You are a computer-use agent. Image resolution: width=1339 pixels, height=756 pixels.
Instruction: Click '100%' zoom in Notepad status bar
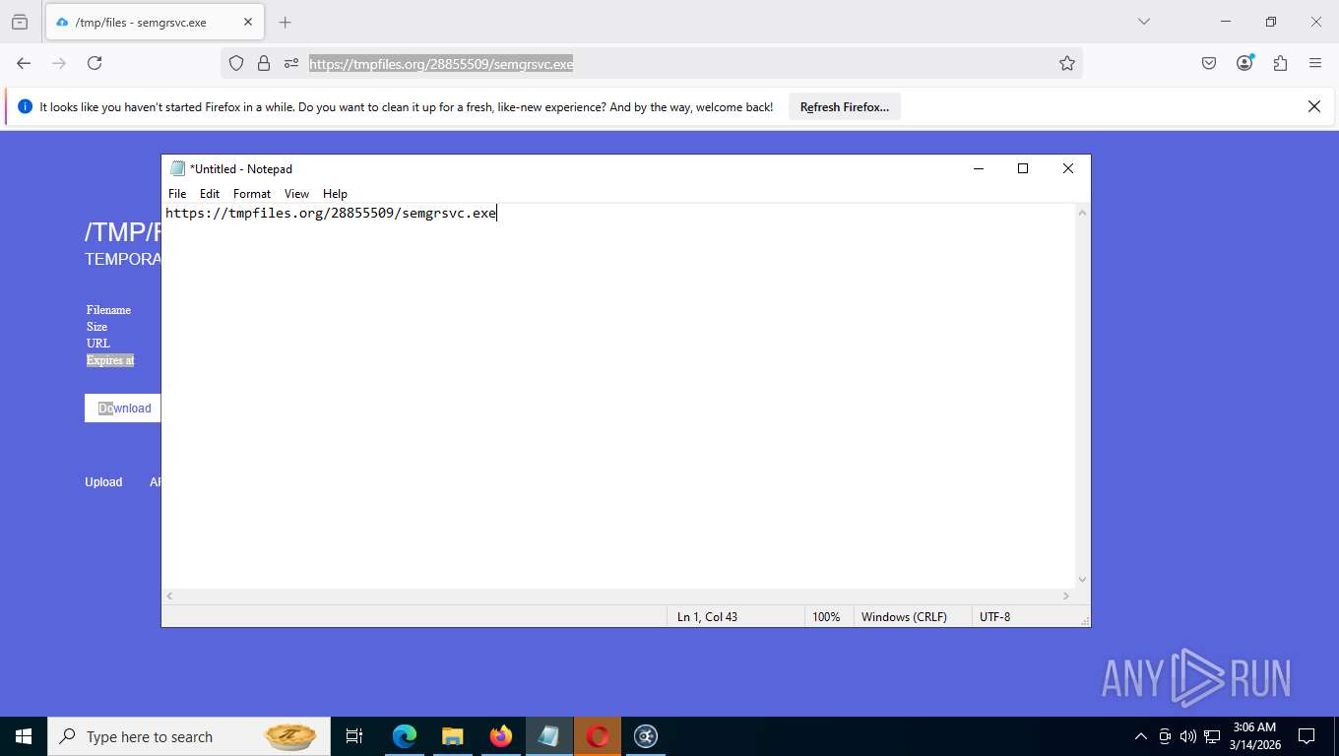click(x=826, y=617)
